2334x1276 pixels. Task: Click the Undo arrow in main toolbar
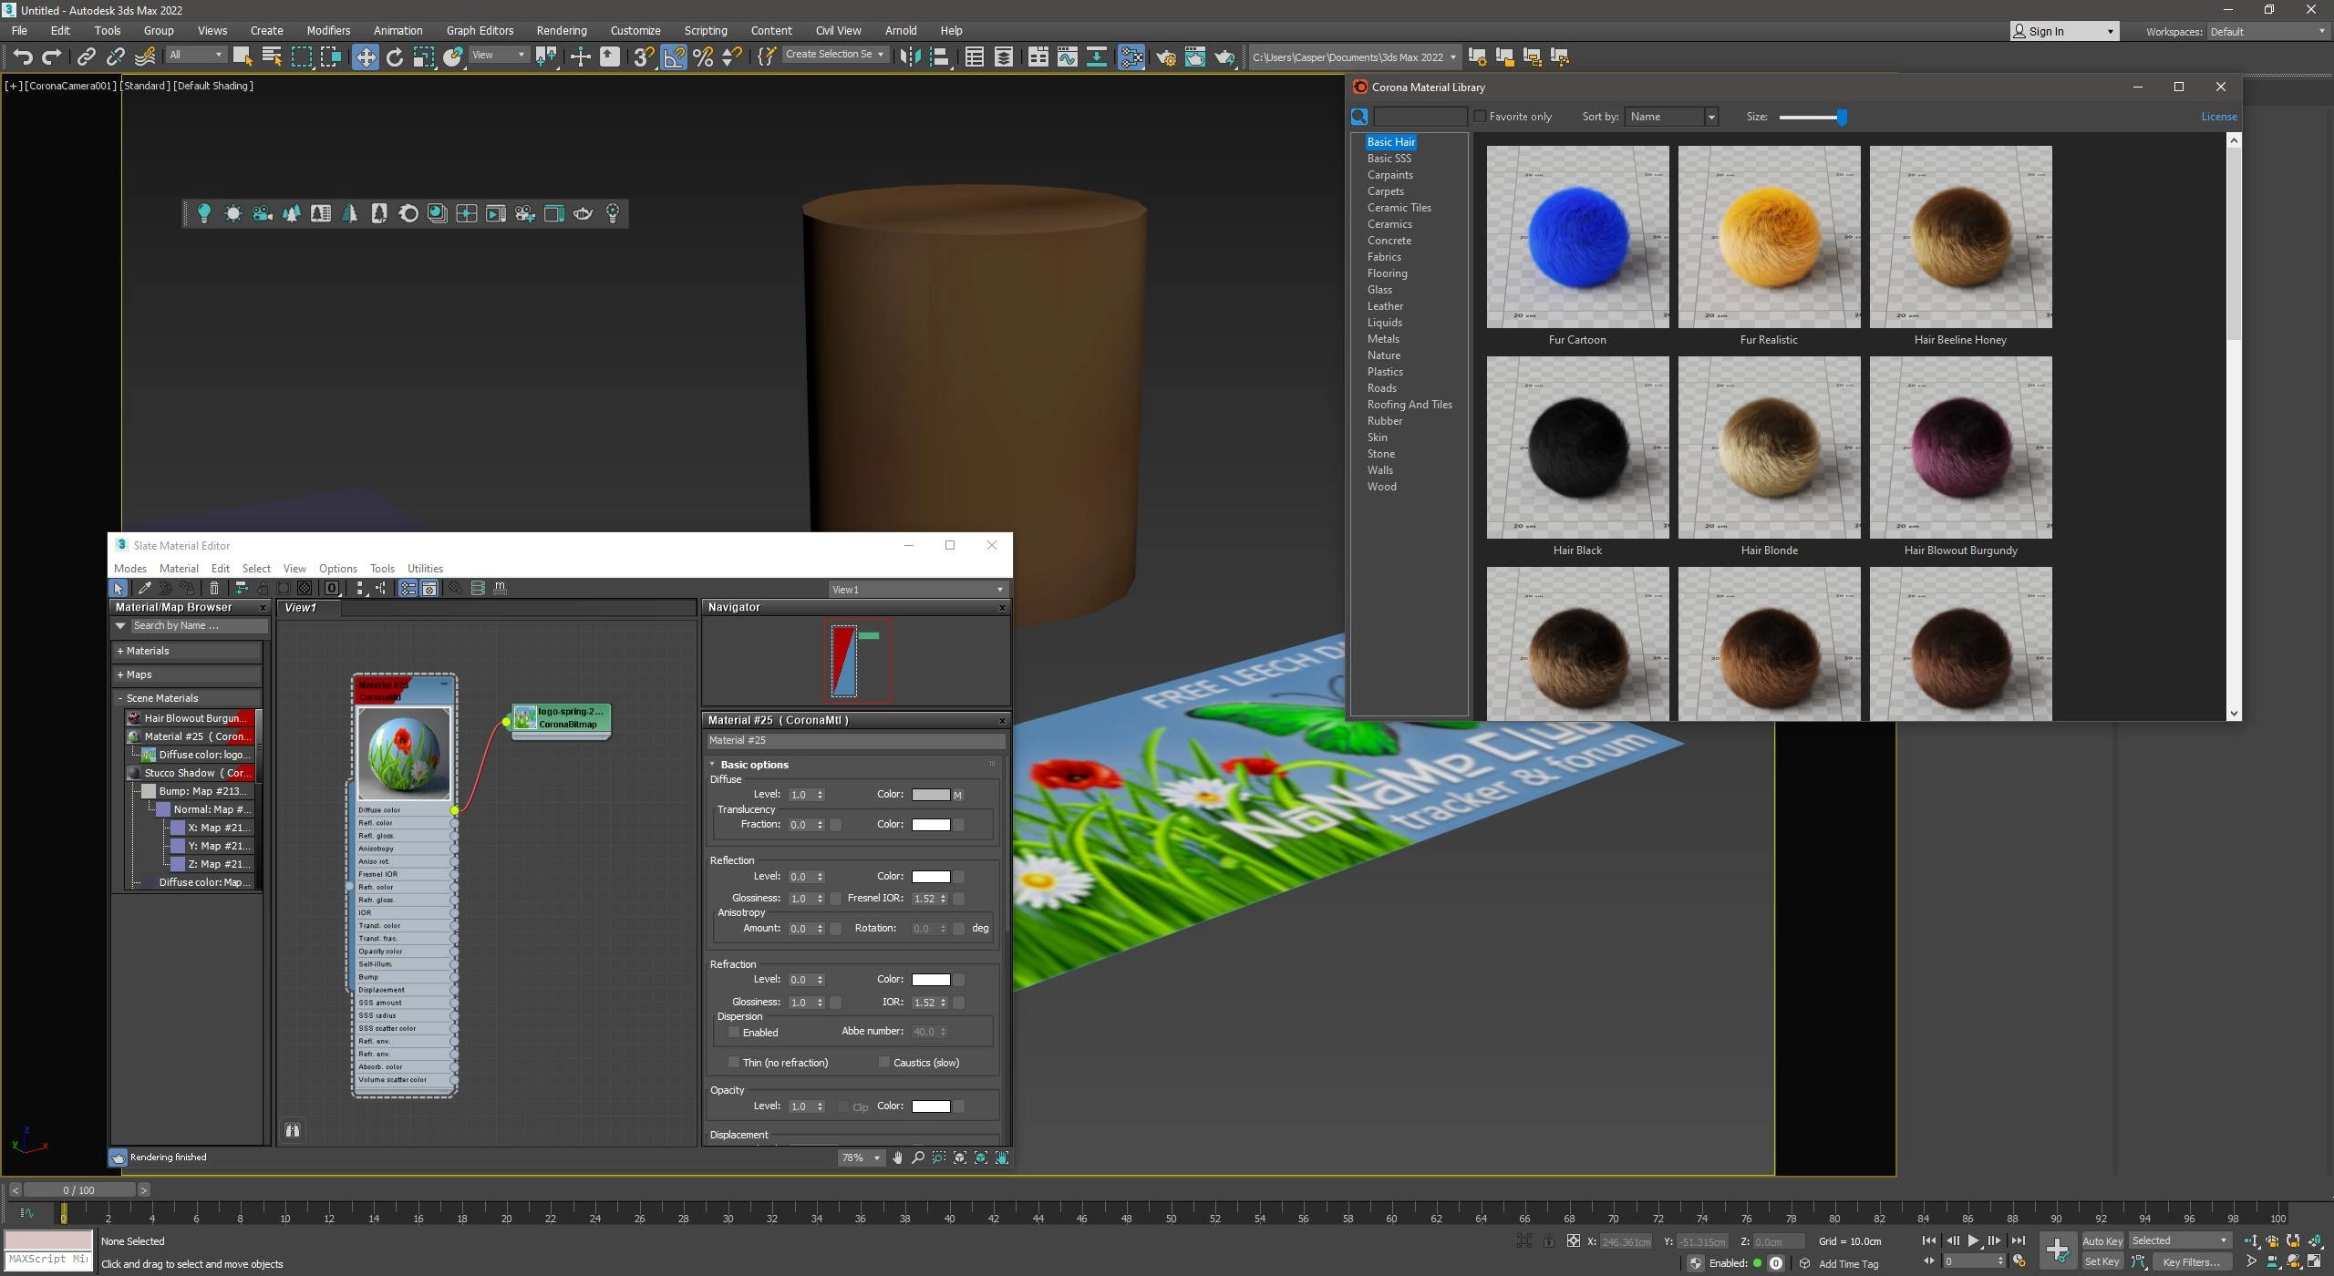click(x=23, y=57)
